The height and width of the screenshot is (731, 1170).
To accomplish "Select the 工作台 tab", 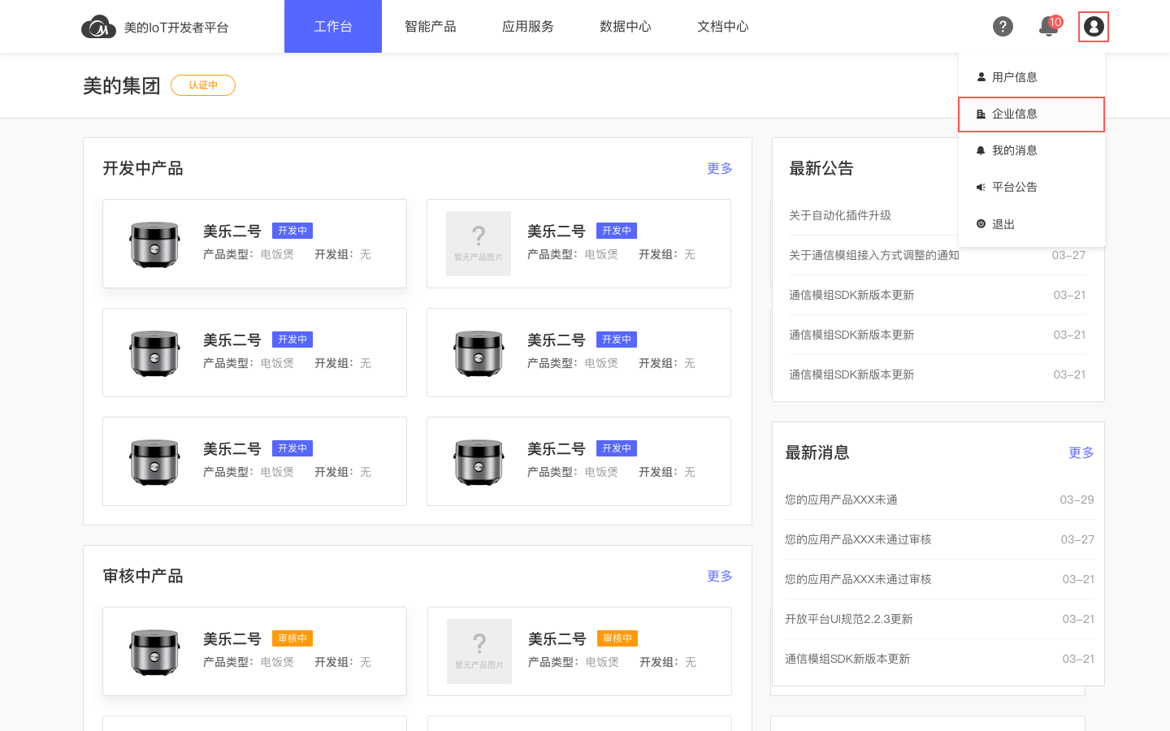I will (333, 27).
